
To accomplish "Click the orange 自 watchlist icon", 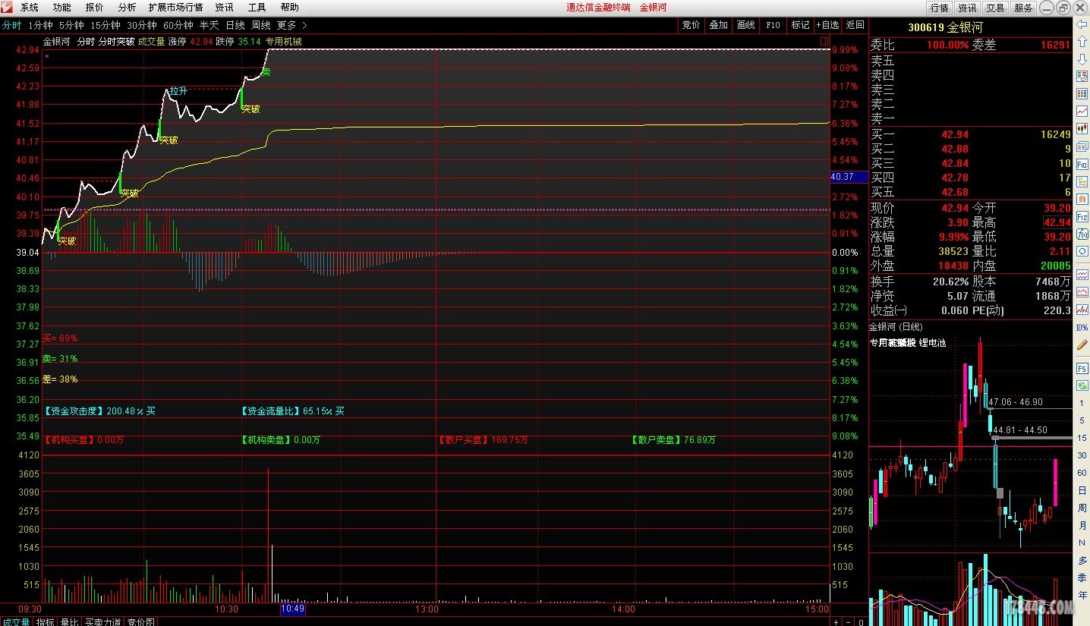I will pyautogui.click(x=1082, y=199).
